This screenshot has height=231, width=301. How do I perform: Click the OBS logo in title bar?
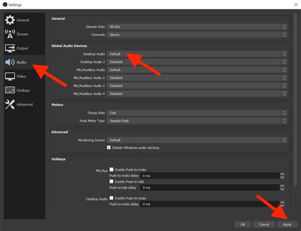point(4,4)
